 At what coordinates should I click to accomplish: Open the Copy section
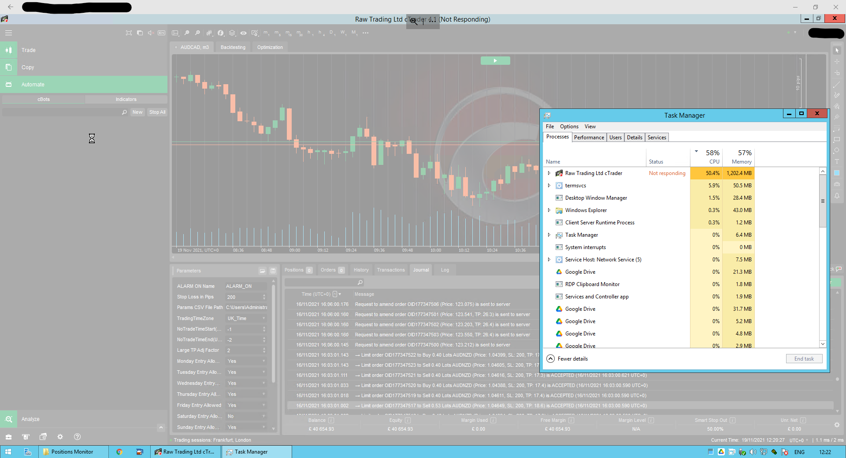(84, 67)
